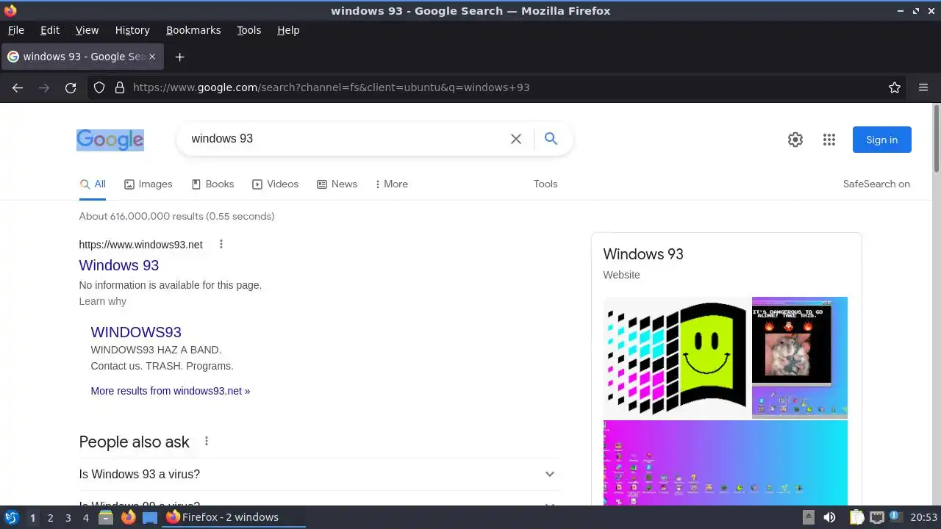Click the Sign in button
Viewport: 941px width, 529px height.
(881, 140)
